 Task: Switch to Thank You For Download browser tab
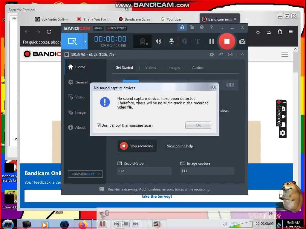pyautogui.click(x=94, y=19)
